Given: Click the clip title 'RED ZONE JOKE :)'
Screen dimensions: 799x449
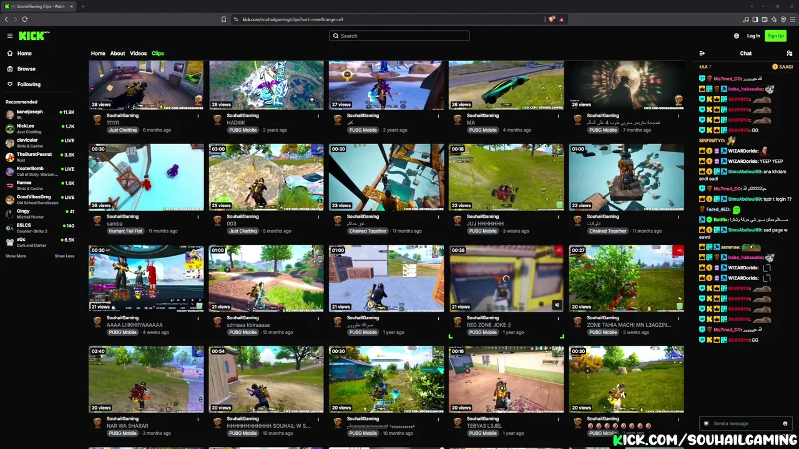Looking at the screenshot, I should pos(489,325).
